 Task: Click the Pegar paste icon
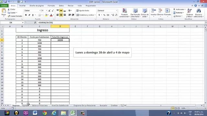[x=4, y=11]
